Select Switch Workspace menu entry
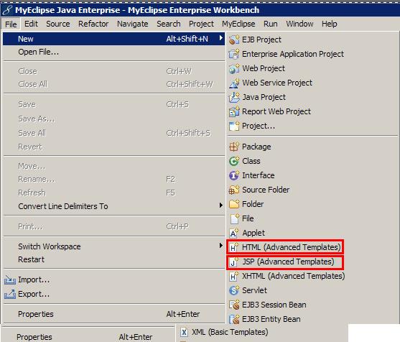 (113, 246)
